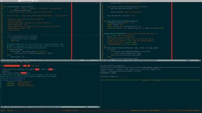
Task: Click the 'test session starts' header line
Action: point(151,67)
